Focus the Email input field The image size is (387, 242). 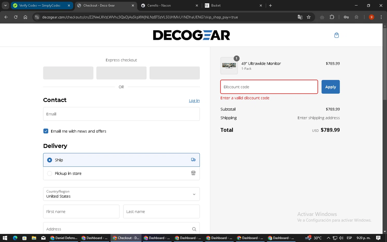coord(121,114)
